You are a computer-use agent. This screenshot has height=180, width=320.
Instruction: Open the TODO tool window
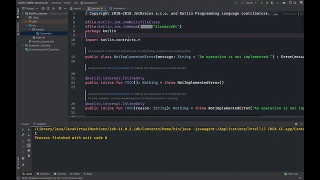pos(75,174)
